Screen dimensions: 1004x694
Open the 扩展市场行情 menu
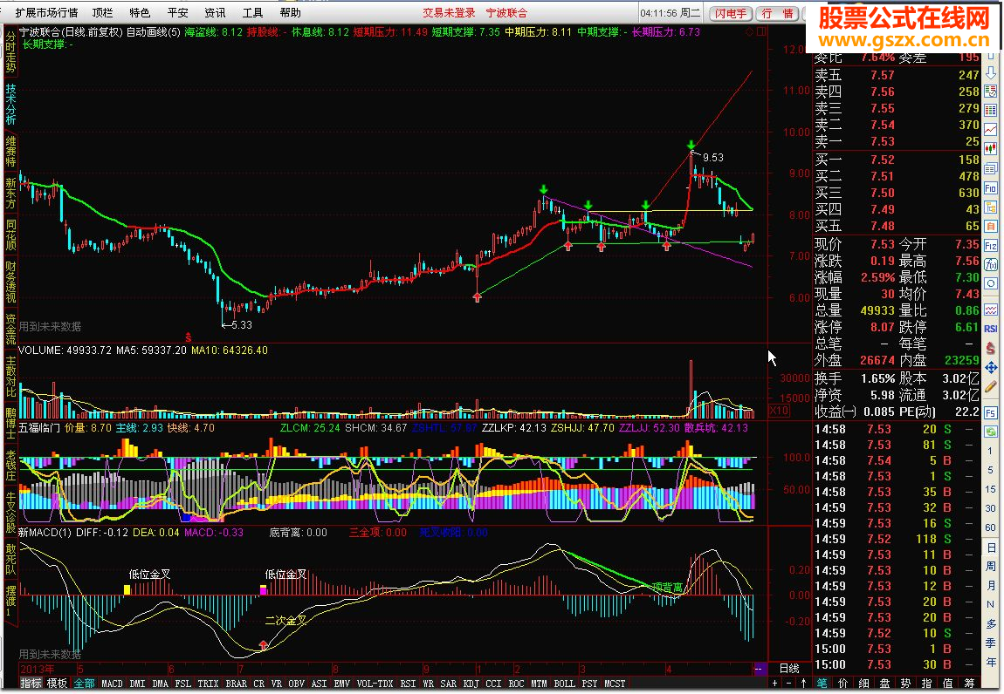click(x=46, y=13)
